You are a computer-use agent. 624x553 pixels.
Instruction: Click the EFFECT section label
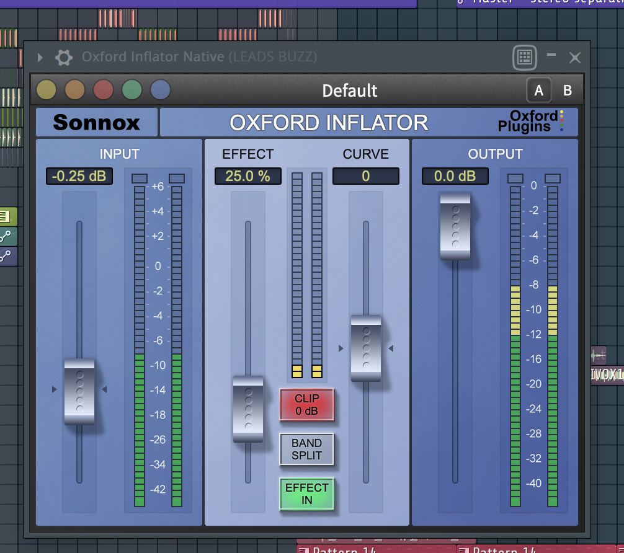click(248, 154)
